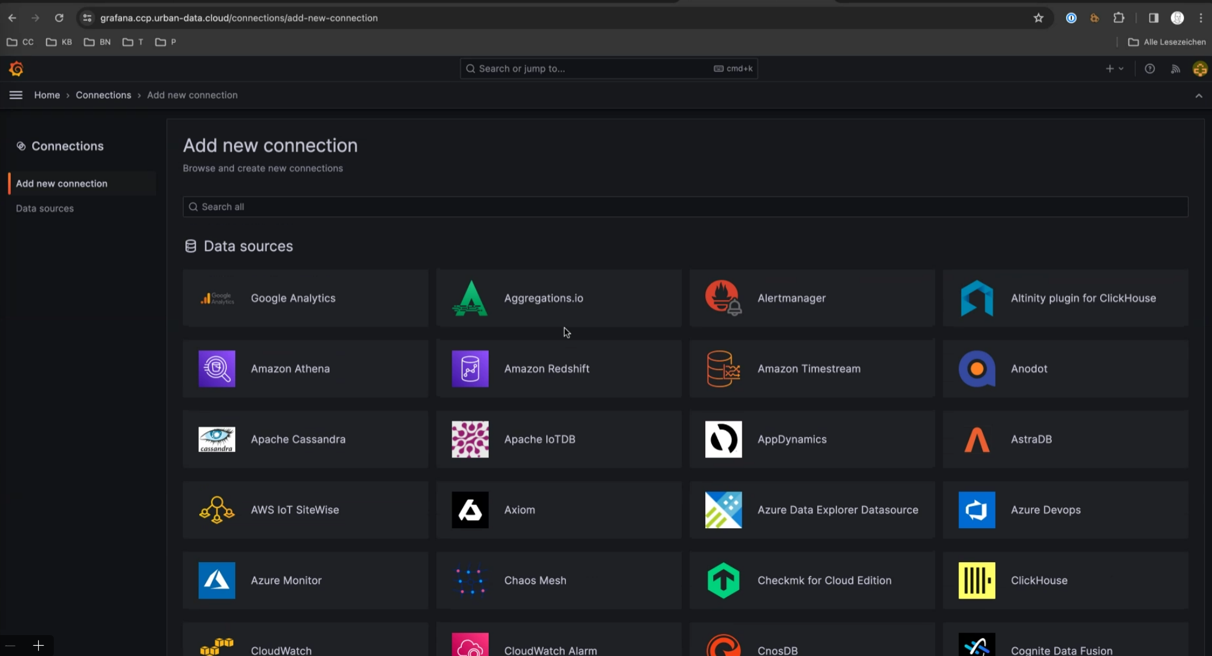
Task: Expand the plus new-item dropdown
Action: 1114,69
